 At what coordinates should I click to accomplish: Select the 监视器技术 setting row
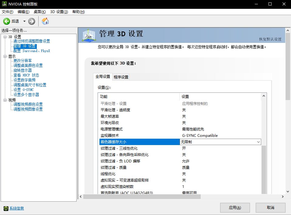click(180, 136)
